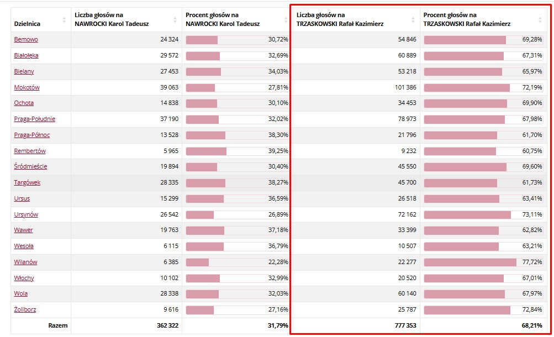Open the Białołęka district link
The width and height of the screenshot is (554, 337).
pyautogui.click(x=26, y=55)
